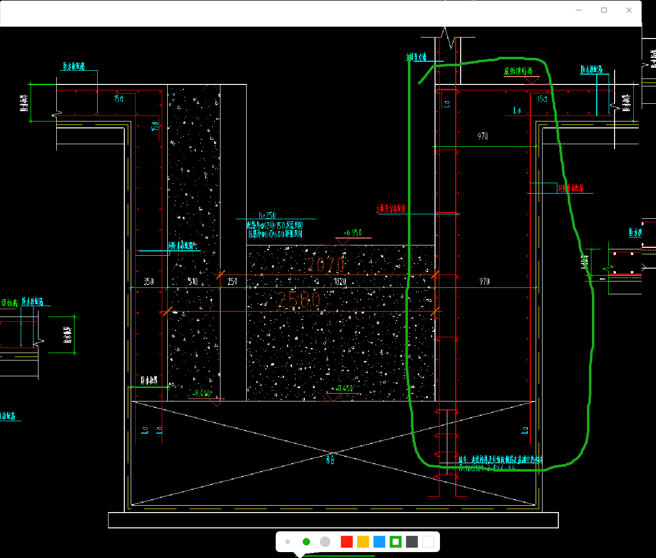The width and height of the screenshot is (656, 558).
Task: Pick the selected green annotation color
Action: [x=396, y=542]
